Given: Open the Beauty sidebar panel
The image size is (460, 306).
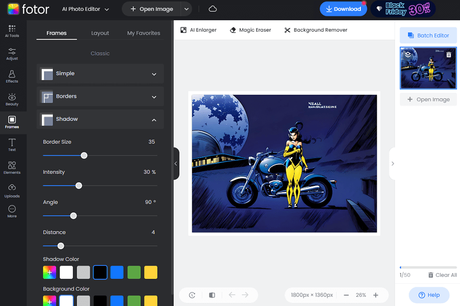Looking at the screenshot, I should [11, 99].
